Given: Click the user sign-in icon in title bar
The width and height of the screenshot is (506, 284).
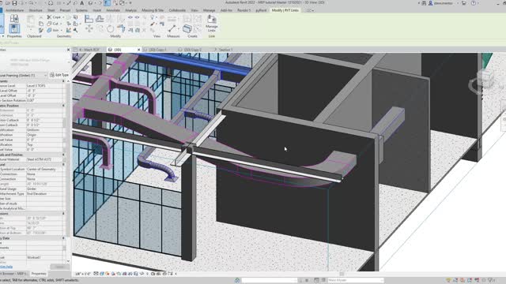Looking at the screenshot, I should 430,3.
